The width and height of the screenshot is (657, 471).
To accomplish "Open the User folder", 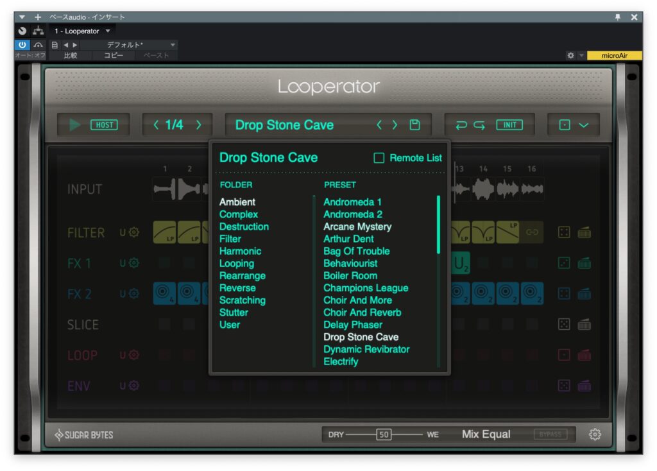I will tap(230, 325).
